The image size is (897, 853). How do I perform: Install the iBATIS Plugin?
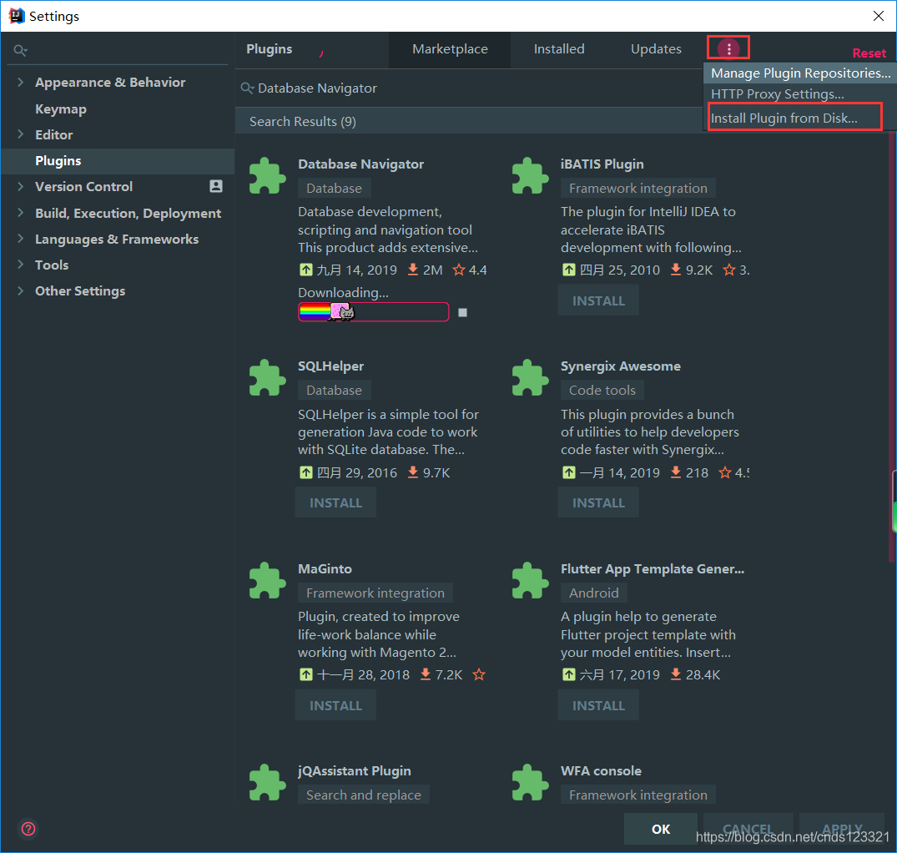pos(598,301)
